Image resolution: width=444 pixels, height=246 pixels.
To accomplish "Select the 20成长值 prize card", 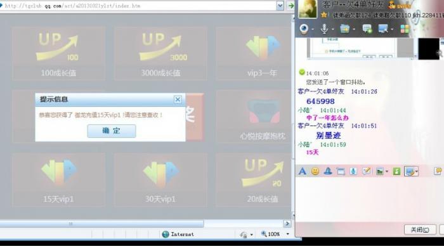I will pos(254,180).
